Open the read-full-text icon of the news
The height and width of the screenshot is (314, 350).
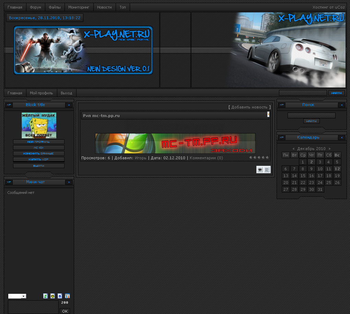point(267,169)
